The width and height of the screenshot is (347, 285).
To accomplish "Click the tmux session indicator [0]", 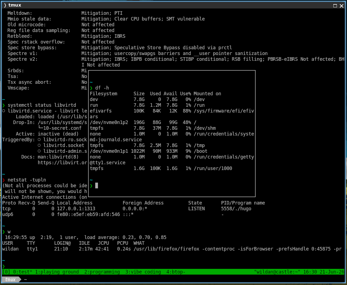I will (6, 272).
